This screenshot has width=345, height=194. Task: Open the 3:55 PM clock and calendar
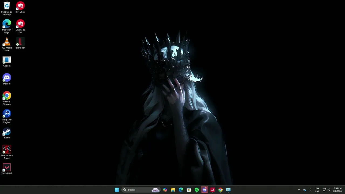click(337, 190)
